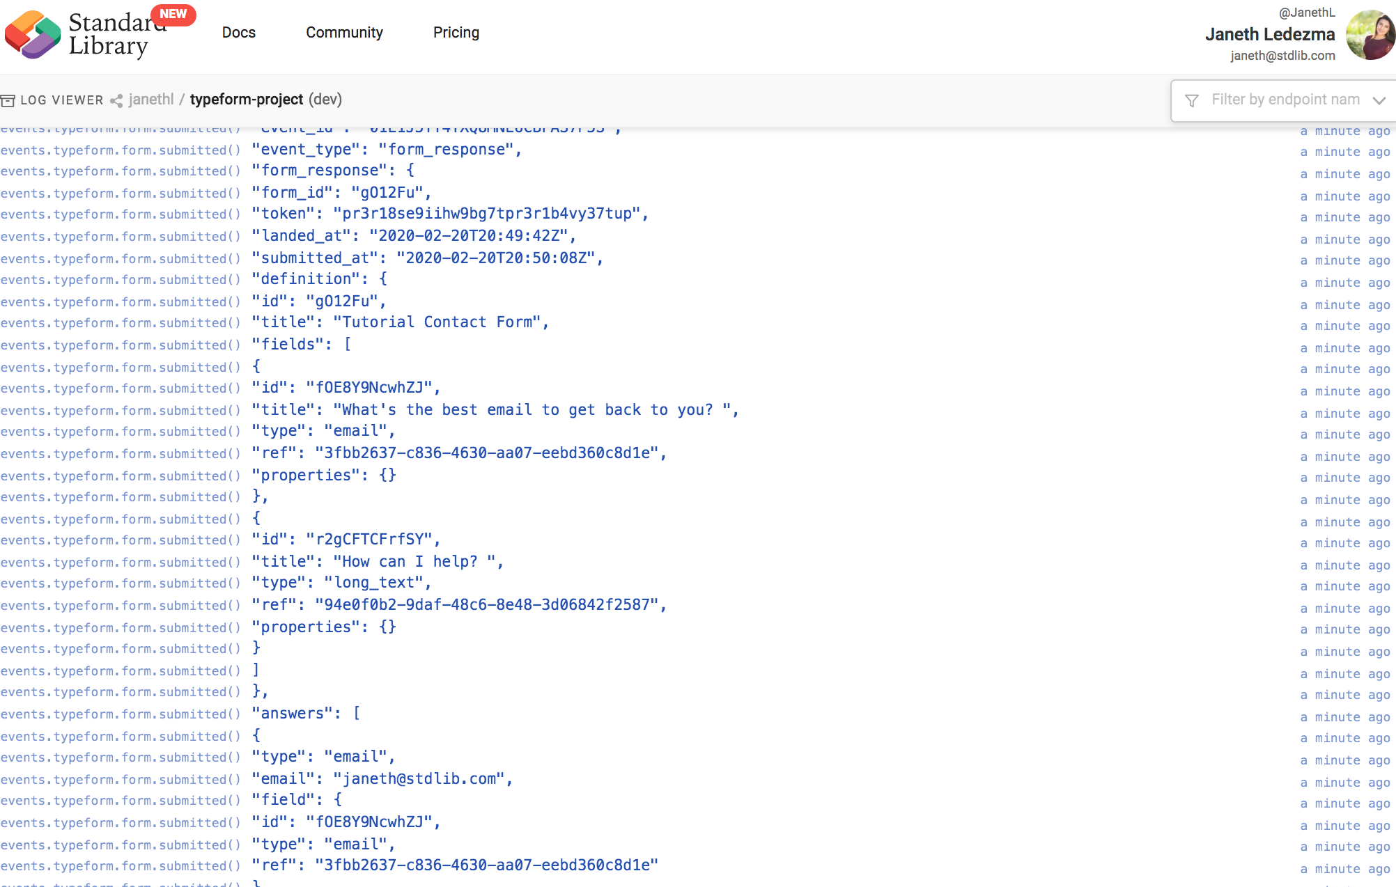Open the Janeth Ledezma account name
This screenshot has width=1396, height=887.
[x=1270, y=34]
